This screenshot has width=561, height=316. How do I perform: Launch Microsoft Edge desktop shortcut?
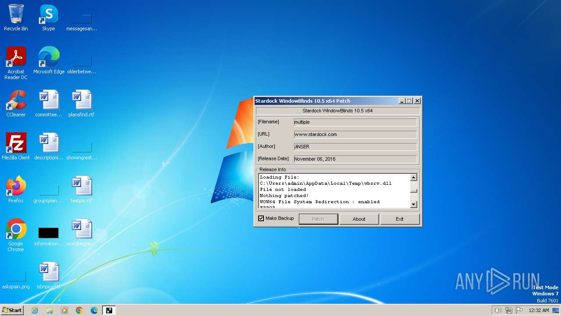49,60
